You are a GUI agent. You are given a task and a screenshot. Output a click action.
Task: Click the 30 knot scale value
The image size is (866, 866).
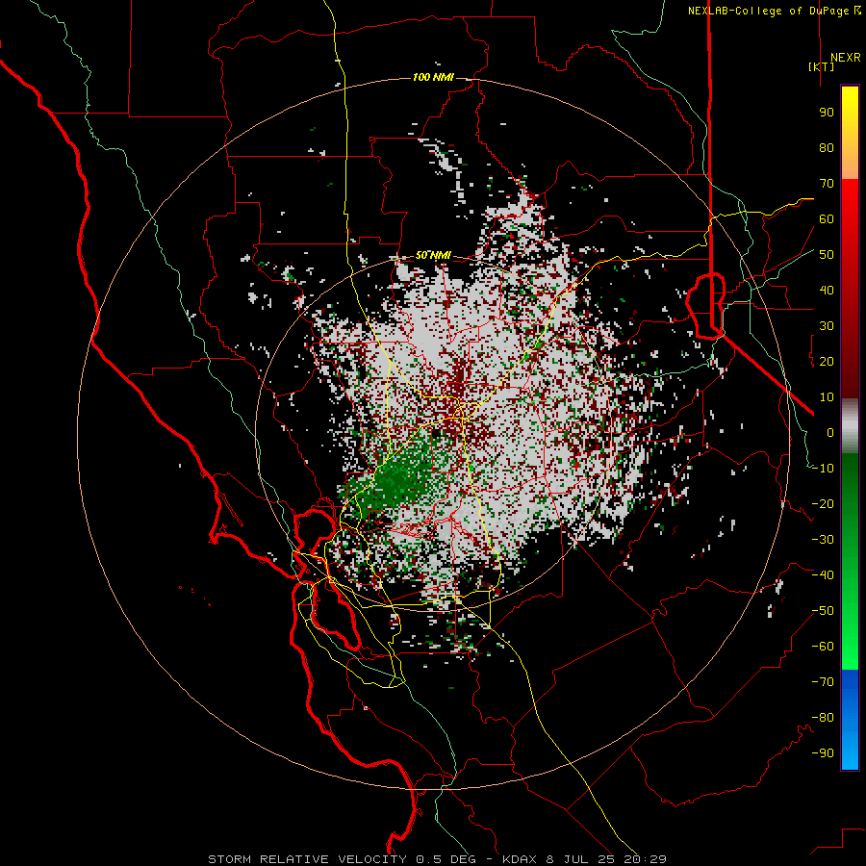[x=827, y=326]
